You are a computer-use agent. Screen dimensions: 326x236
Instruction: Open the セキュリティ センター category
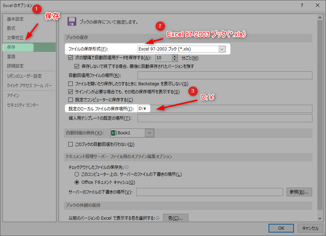23,105
